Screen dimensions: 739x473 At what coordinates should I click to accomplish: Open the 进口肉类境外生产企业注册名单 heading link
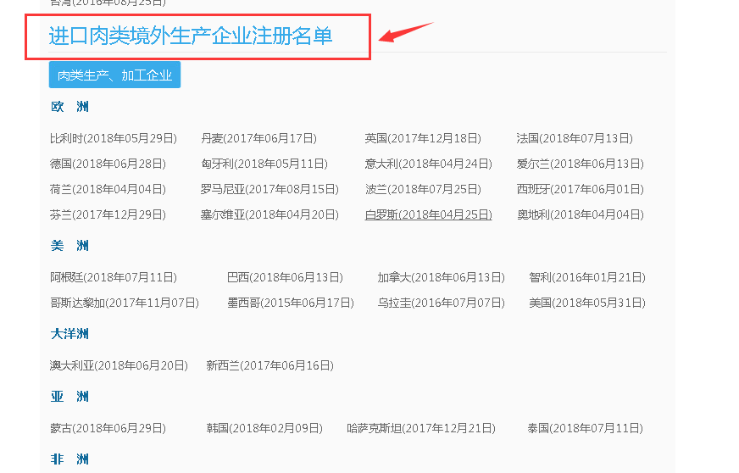point(191,36)
